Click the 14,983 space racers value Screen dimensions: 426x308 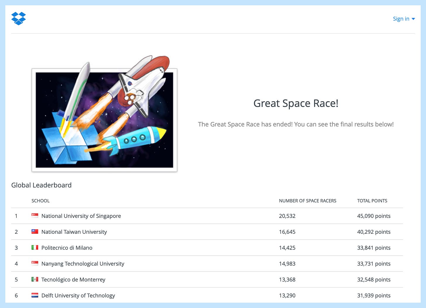(287, 264)
